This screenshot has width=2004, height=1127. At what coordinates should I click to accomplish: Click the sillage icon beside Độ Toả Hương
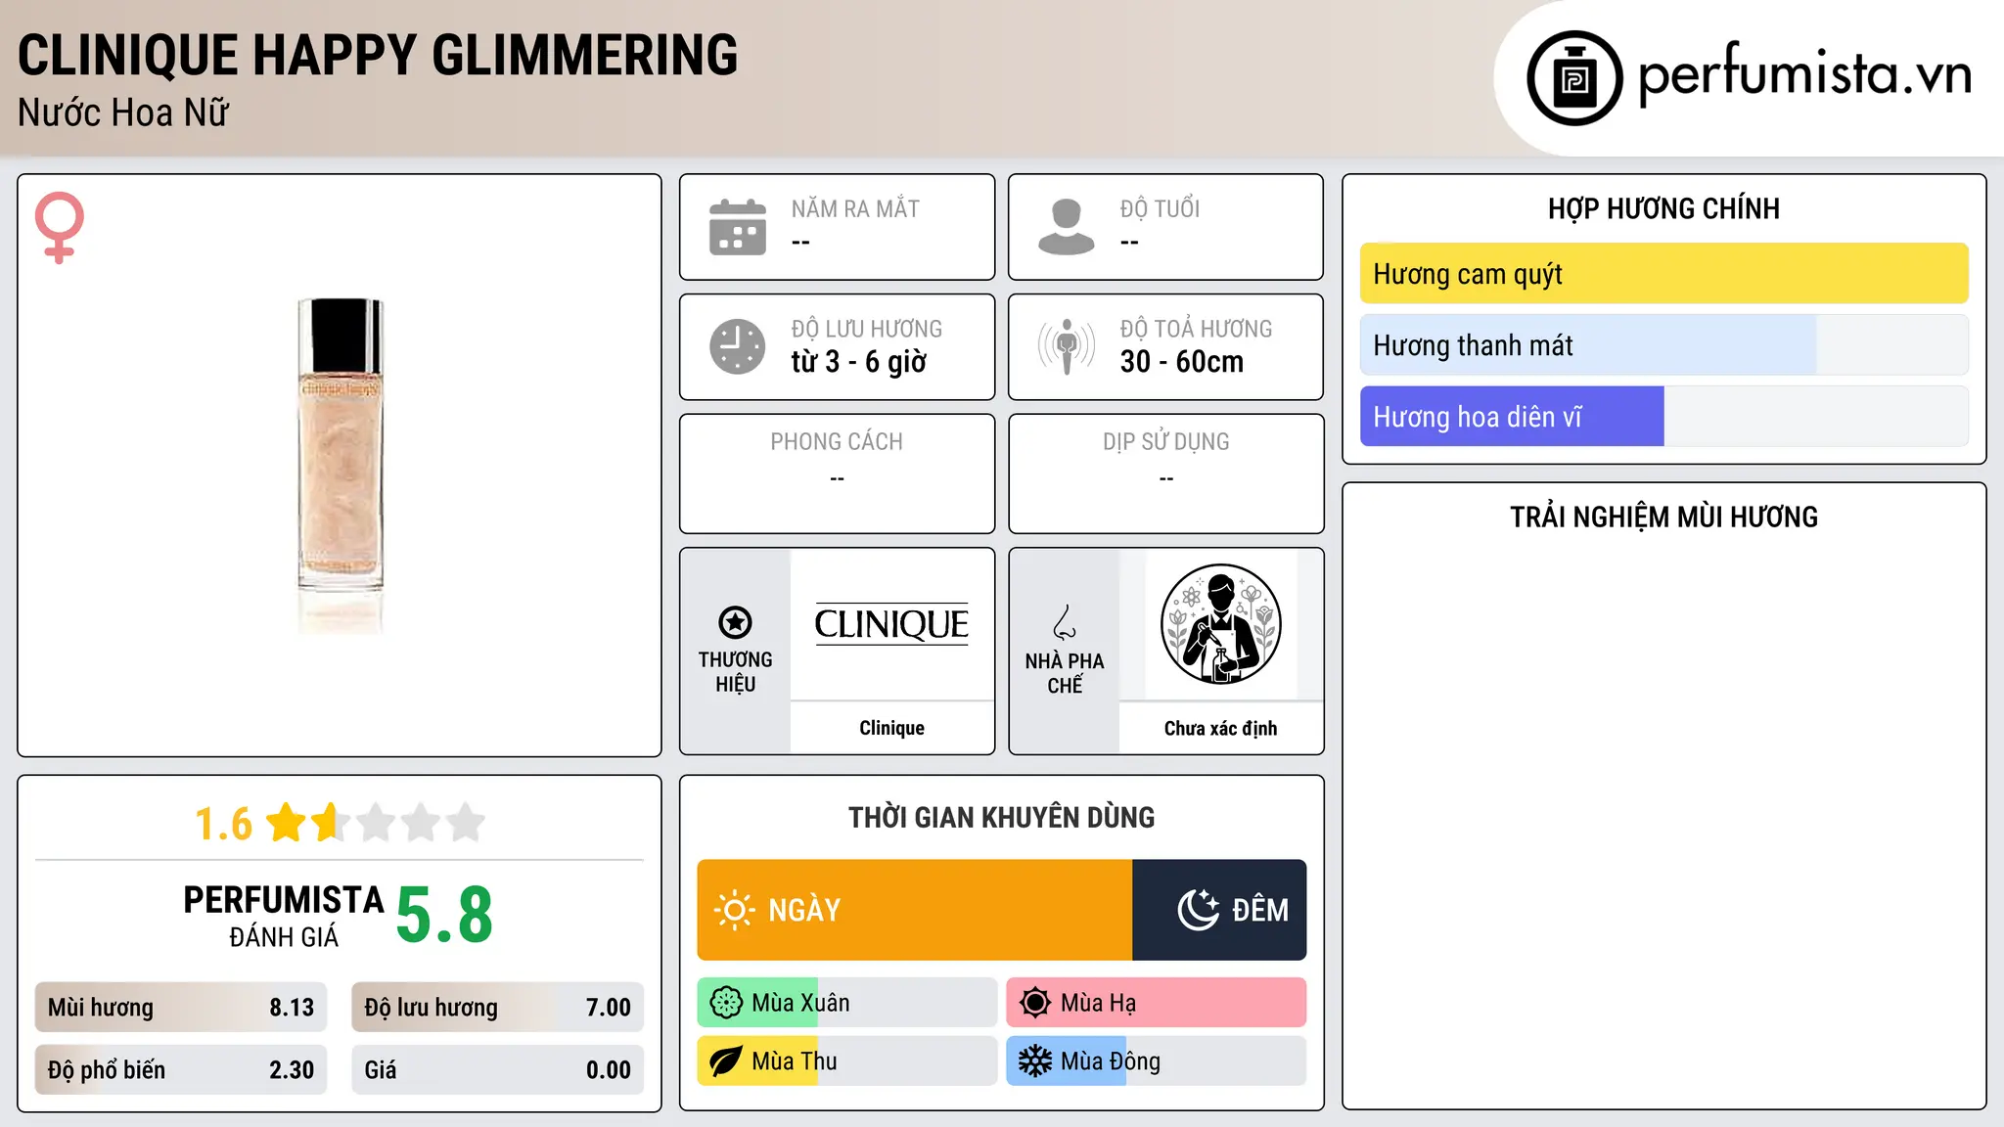click(x=1067, y=346)
